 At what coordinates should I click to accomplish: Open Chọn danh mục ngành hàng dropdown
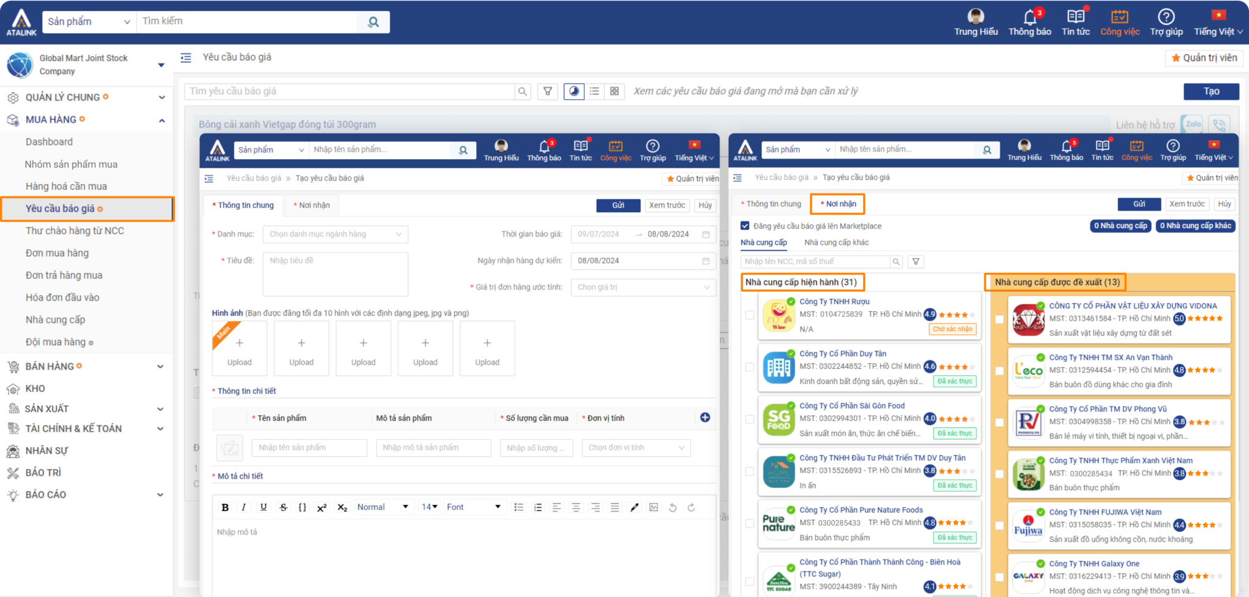click(335, 234)
